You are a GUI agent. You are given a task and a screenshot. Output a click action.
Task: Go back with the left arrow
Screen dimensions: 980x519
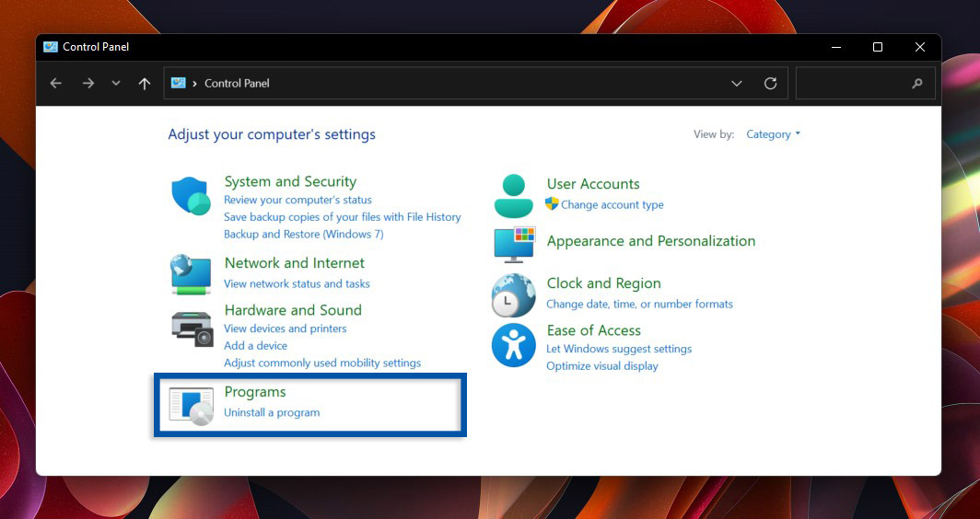coord(56,83)
